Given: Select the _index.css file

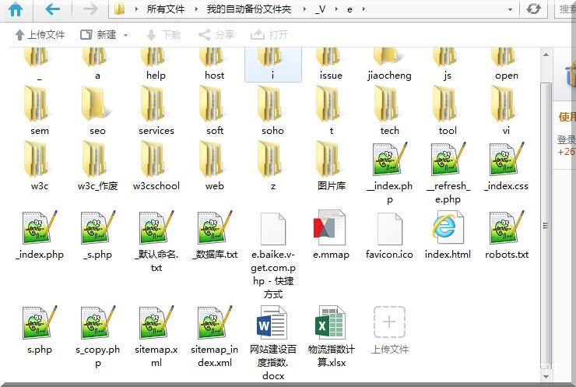Looking at the screenshot, I should pyautogui.click(x=506, y=166).
